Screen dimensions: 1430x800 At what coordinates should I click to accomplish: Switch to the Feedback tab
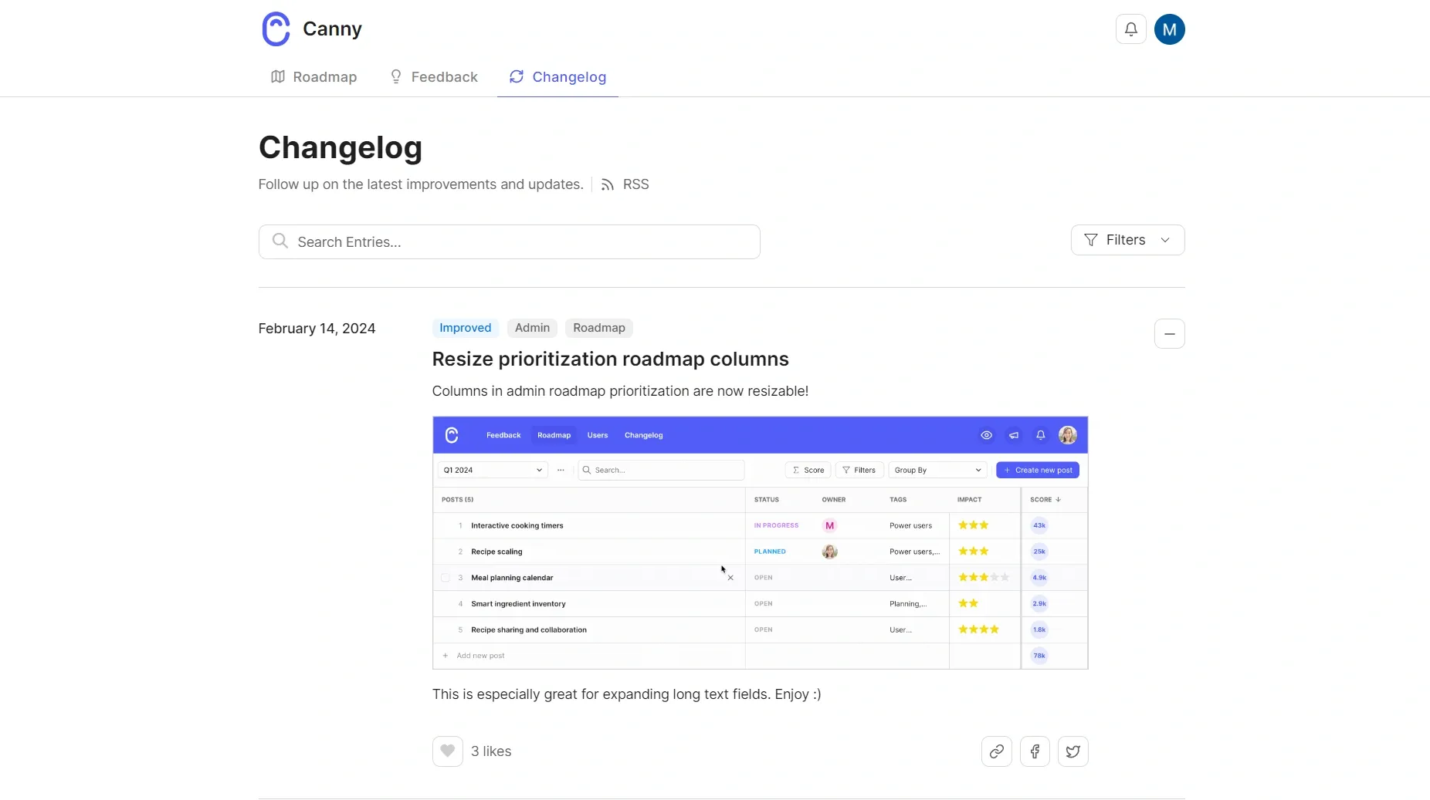pos(433,77)
